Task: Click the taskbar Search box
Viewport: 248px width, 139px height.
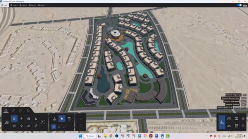Action: pos(90,136)
